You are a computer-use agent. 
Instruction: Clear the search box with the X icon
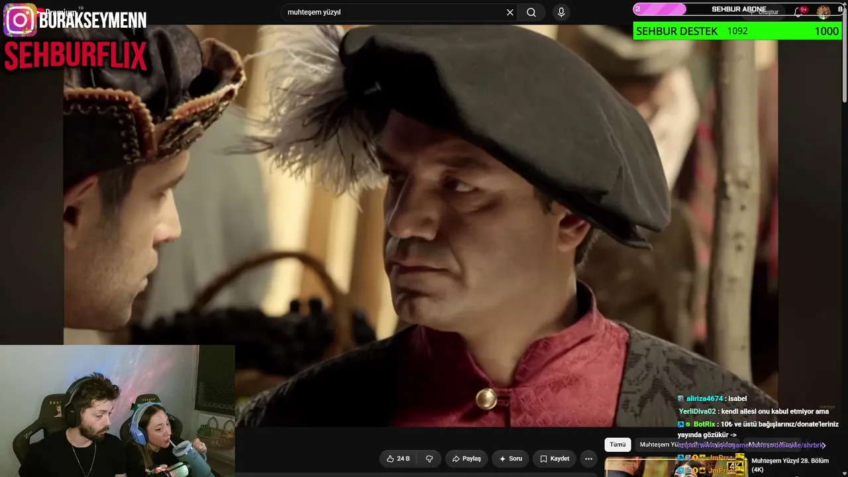point(510,13)
